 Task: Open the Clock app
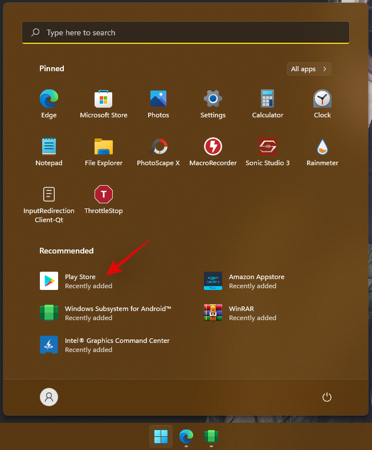322,104
